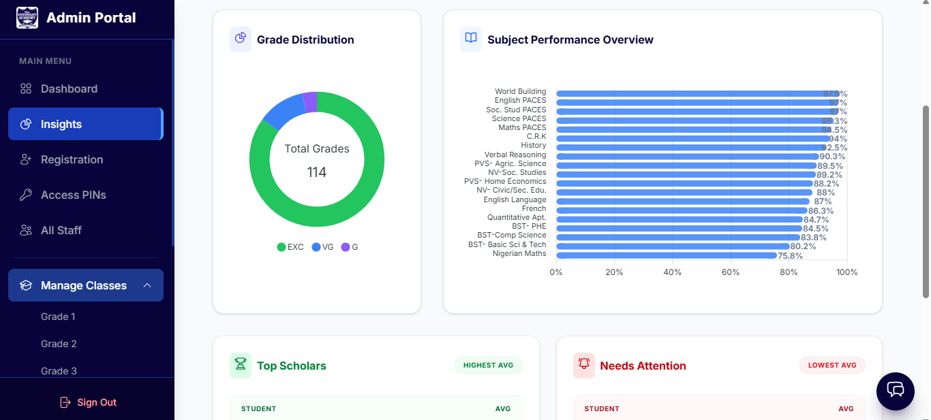
Task: Click the Grade Distribution pie-chart icon
Action: 241,39
